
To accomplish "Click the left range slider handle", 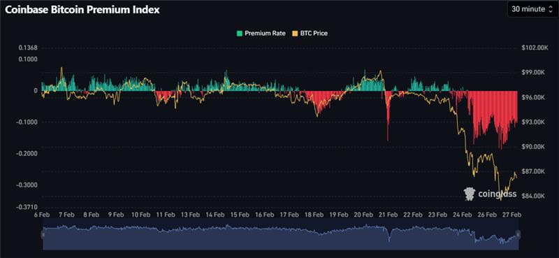I will [x=43, y=234].
